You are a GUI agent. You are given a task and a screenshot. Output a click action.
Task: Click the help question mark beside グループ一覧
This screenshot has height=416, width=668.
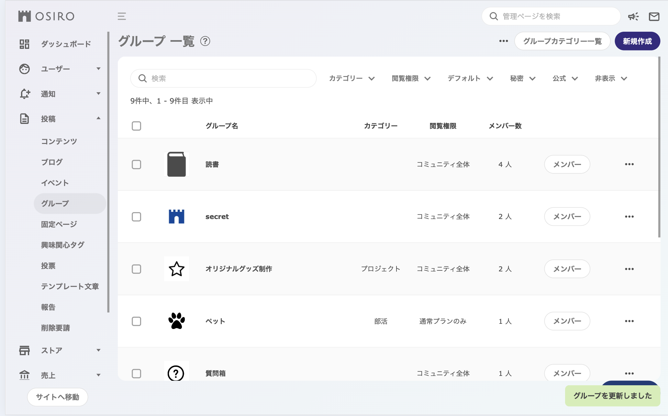205,41
